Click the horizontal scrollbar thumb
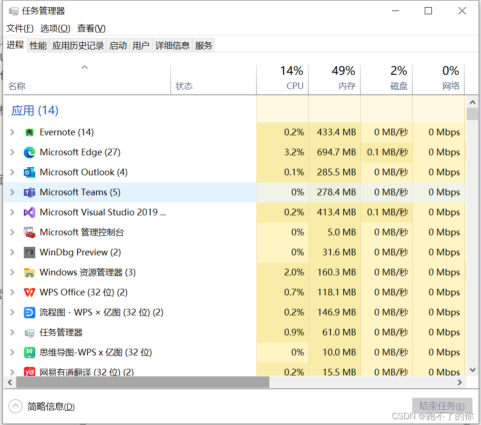 click(143, 383)
